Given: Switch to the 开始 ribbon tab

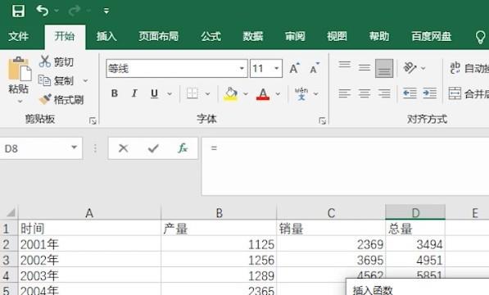Looking at the screenshot, I should (x=65, y=37).
